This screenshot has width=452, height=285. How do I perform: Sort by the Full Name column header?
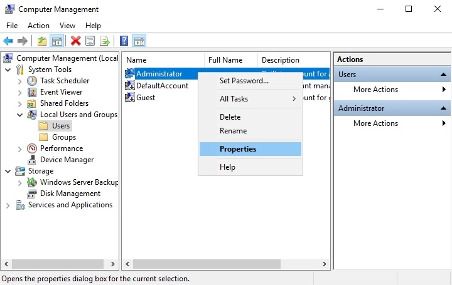[231, 60]
